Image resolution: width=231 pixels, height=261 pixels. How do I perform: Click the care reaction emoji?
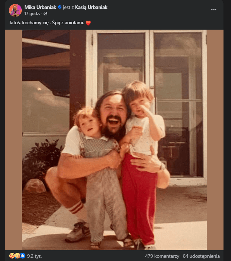pos(12,256)
